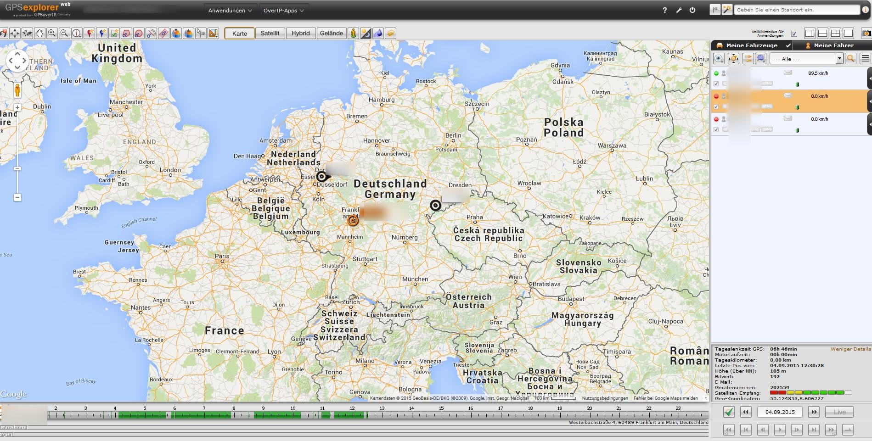Click the power logout icon
The height and width of the screenshot is (441, 872).
692,10
